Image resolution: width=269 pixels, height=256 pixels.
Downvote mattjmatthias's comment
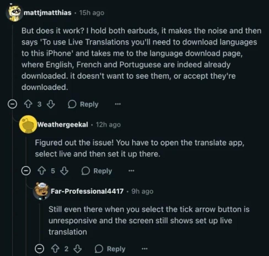point(50,104)
